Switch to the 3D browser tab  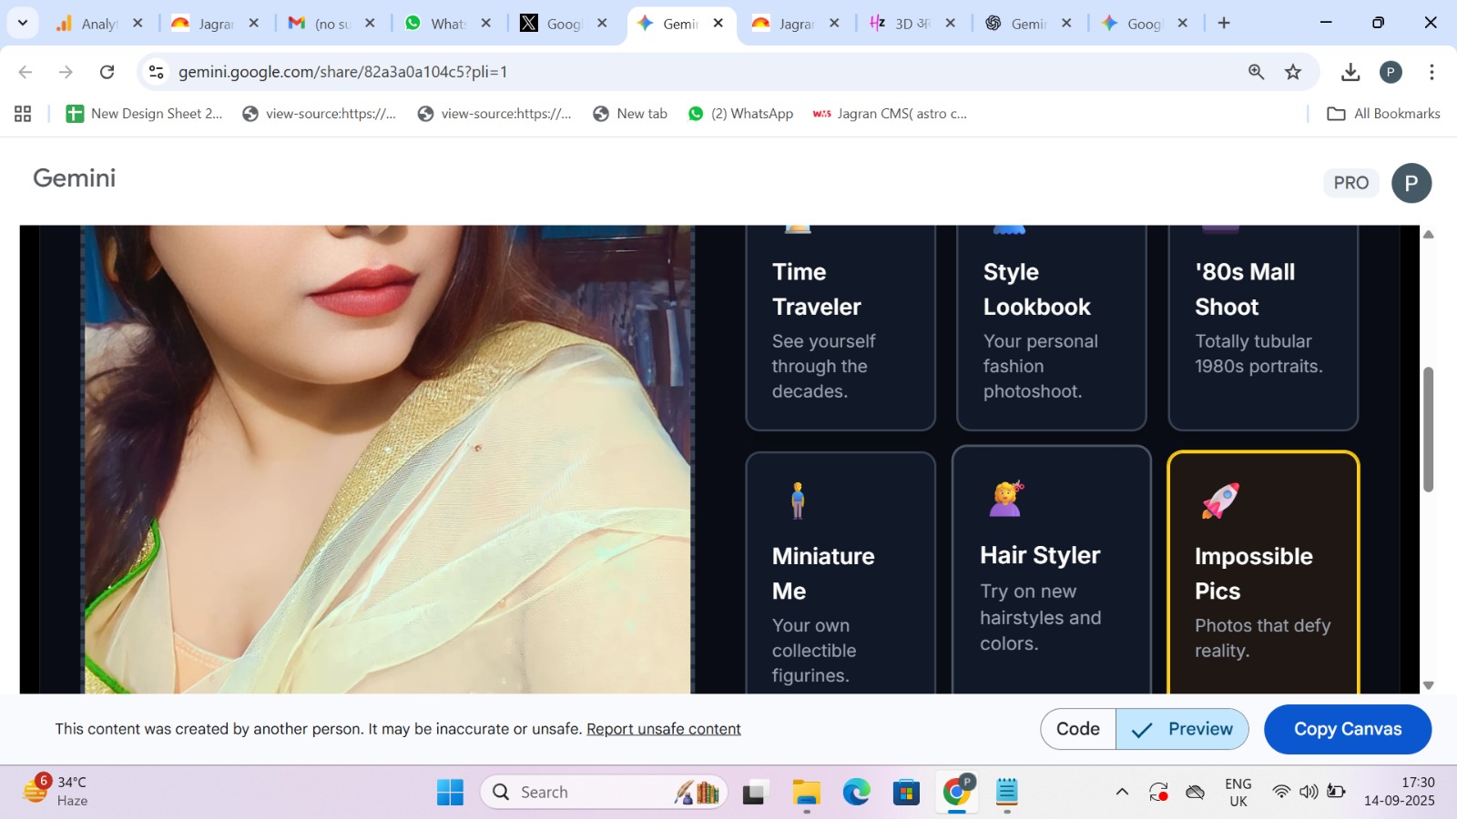(x=902, y=24)
